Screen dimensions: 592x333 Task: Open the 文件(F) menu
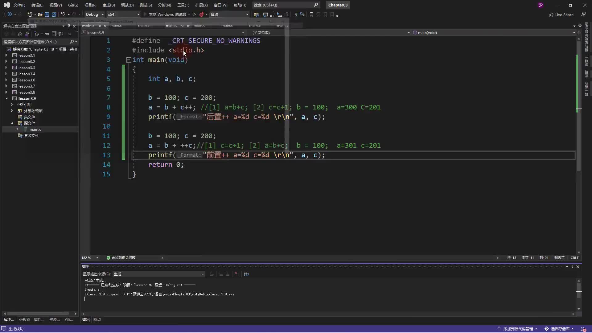[x=19, y=5]
